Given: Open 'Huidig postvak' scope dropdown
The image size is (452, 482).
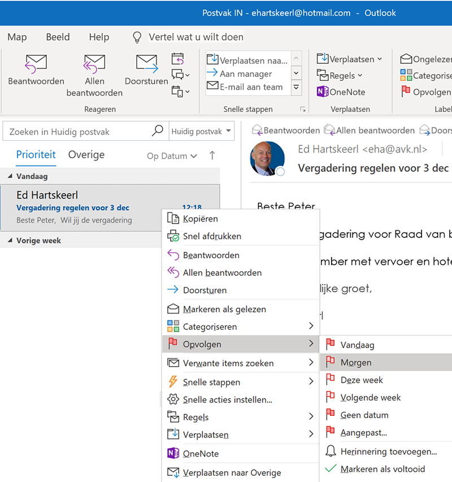Looking at the screenshot, I should pos(201,131).
